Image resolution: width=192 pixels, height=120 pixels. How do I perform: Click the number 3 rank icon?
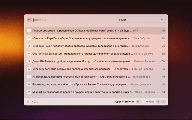(x=29, y=46)
